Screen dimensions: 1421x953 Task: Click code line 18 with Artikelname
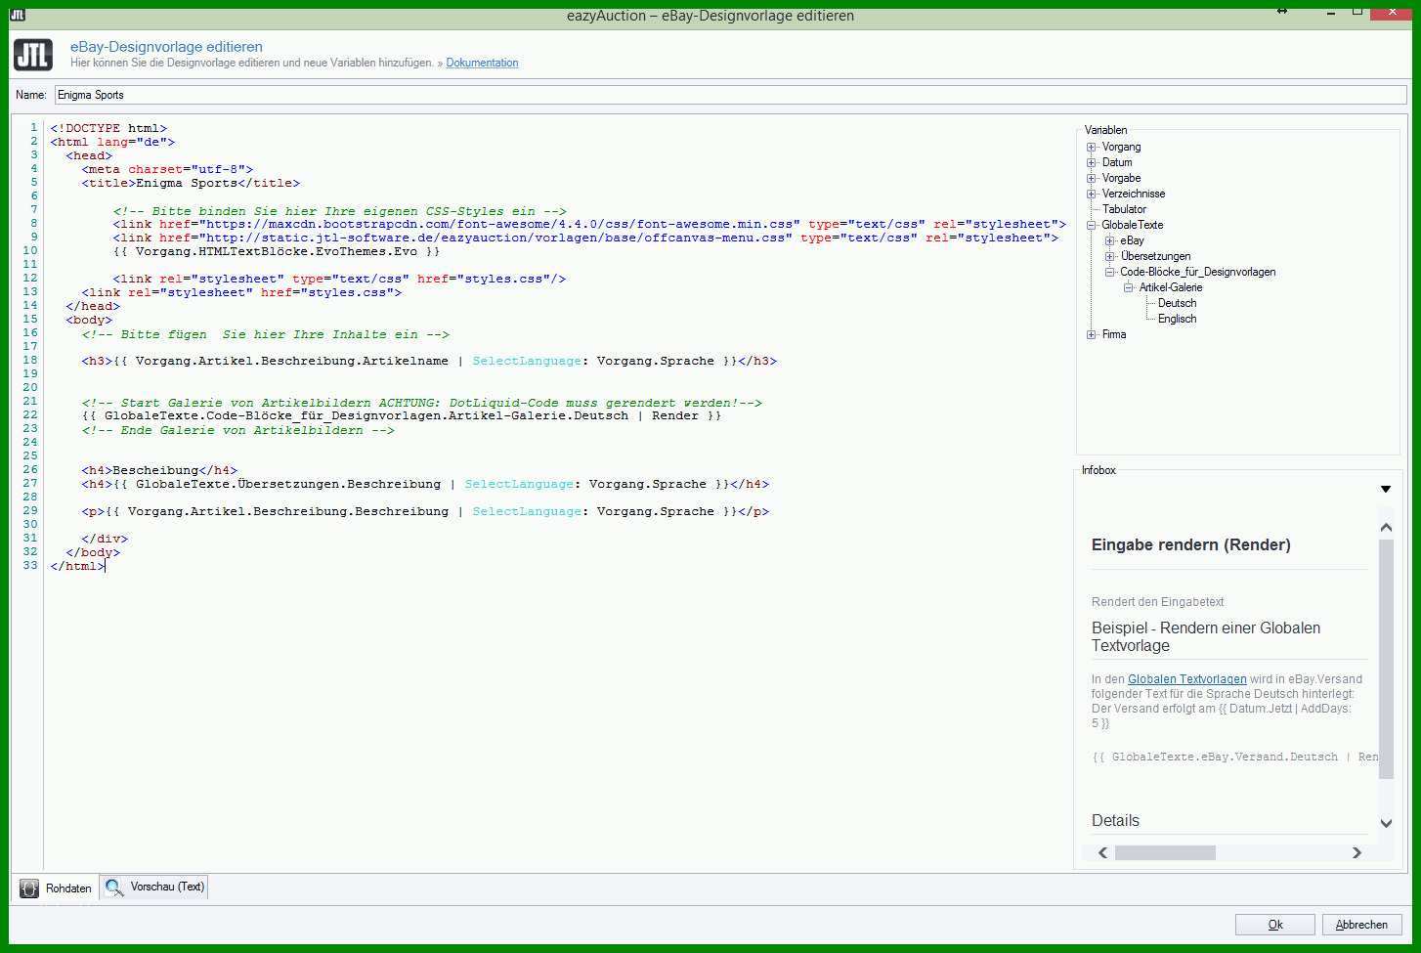click(429, 361)
